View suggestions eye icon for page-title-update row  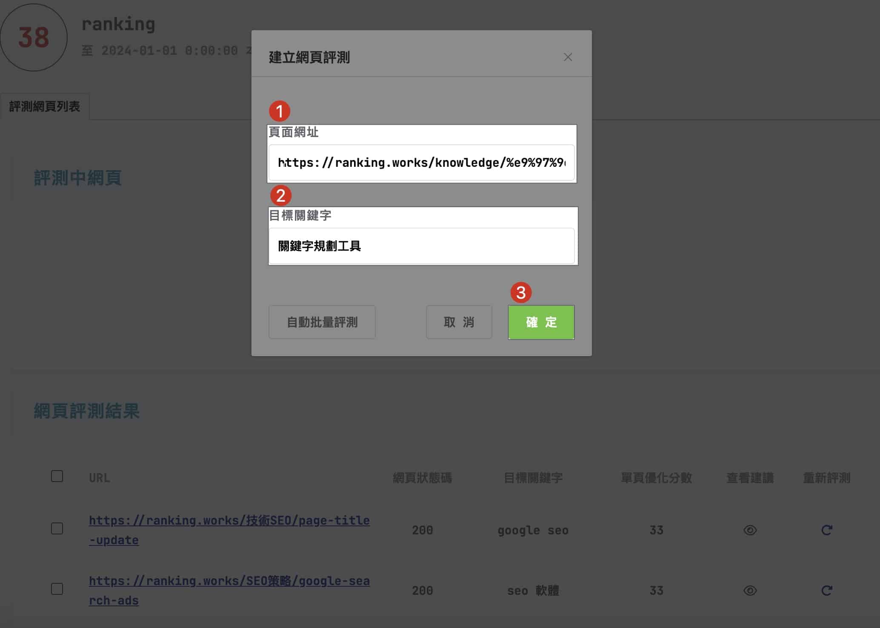click(x=750, y=530)
